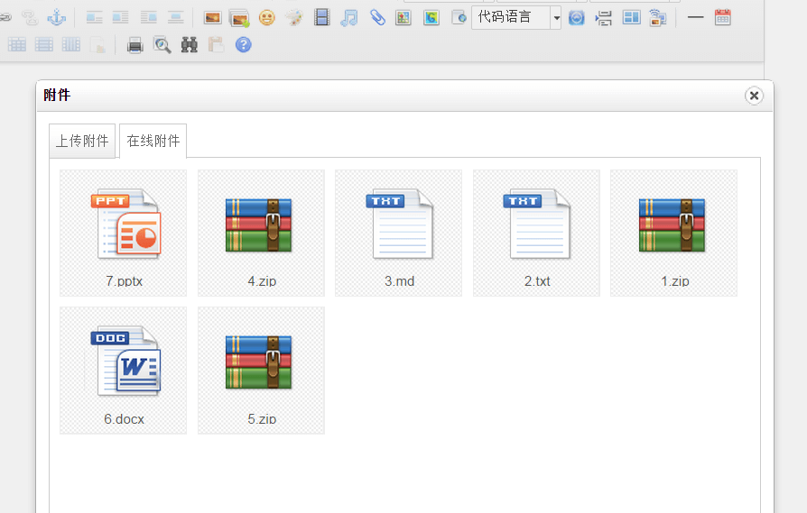807x513 pixels.
Task: Click the split-to-columns table icon
Action: click(x=71, y=45)
